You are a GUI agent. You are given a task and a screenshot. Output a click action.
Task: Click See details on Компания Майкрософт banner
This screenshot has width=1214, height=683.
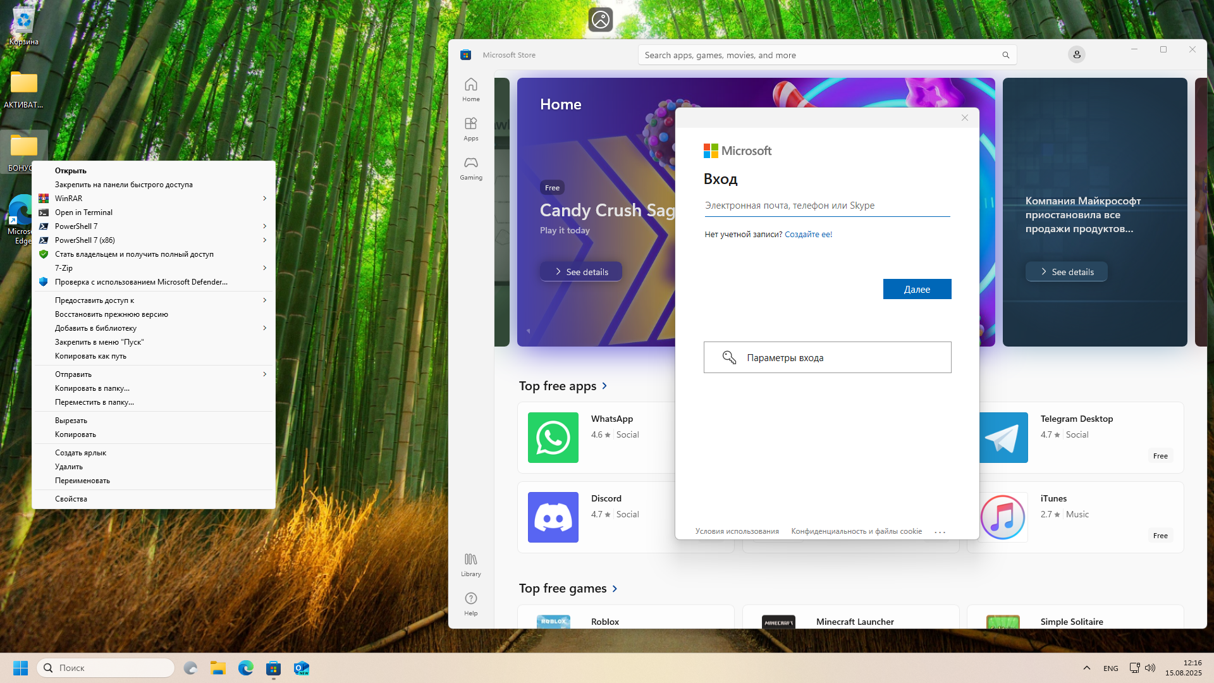click(x=1067, y=272)
